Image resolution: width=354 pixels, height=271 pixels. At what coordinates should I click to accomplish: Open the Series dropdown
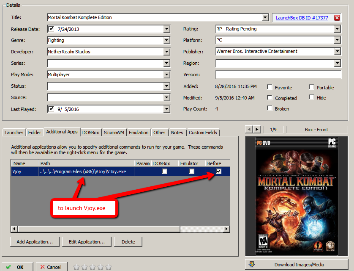[167, 63]
